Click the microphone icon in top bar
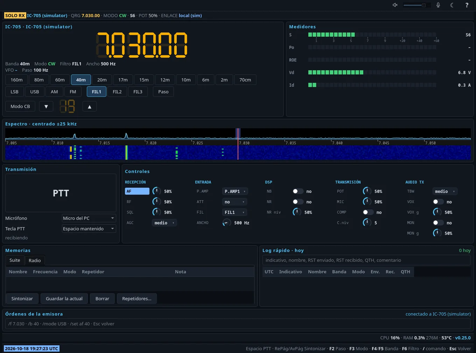This screenshot has height=353, width=476. tap(438, 5)
